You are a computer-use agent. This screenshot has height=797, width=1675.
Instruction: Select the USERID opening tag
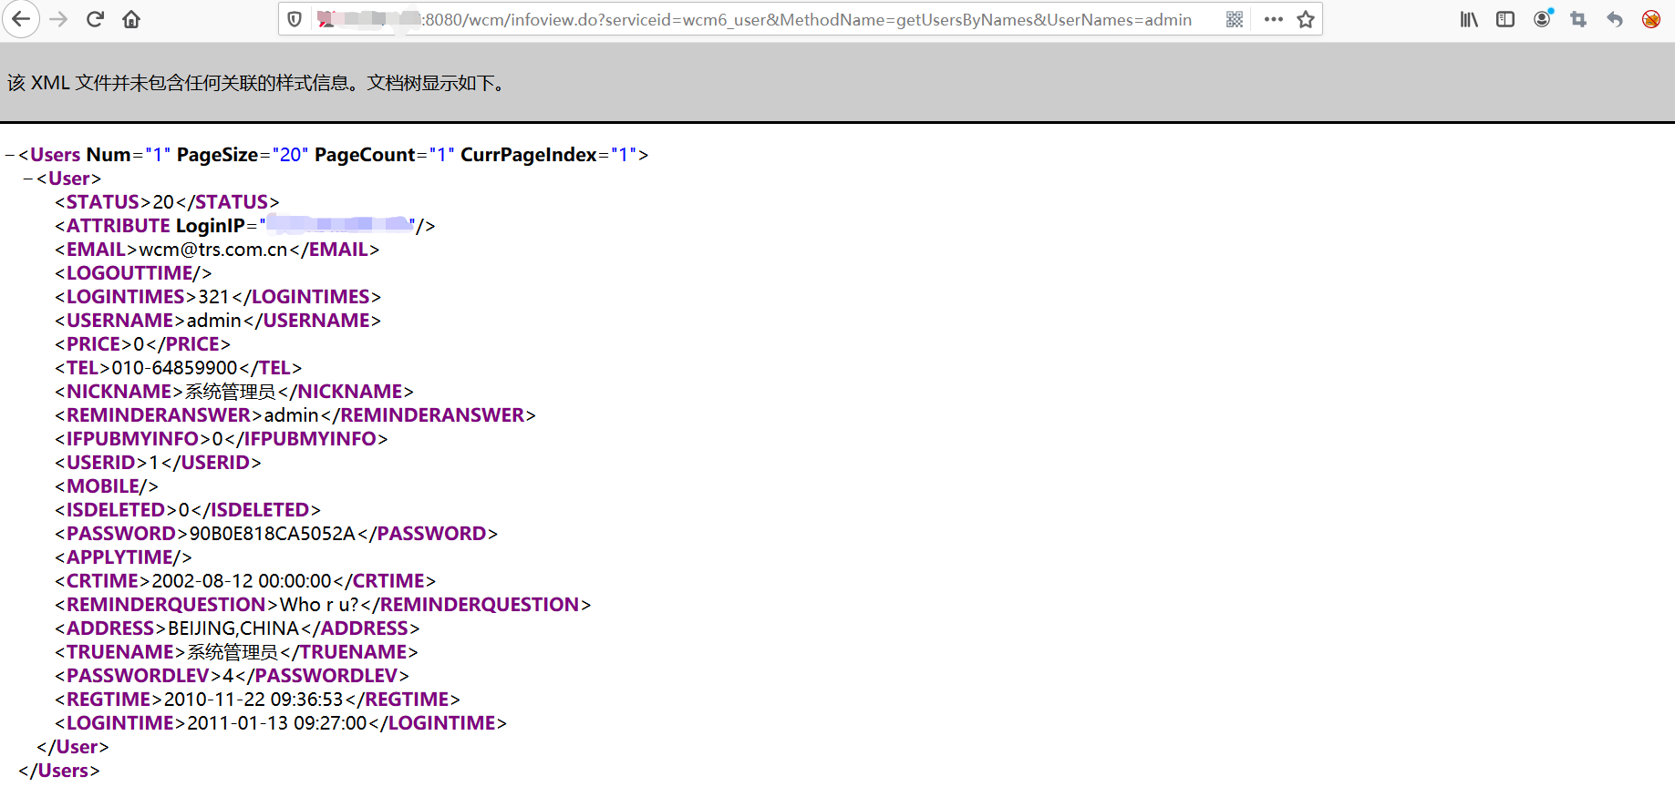[x=101, y=463]
